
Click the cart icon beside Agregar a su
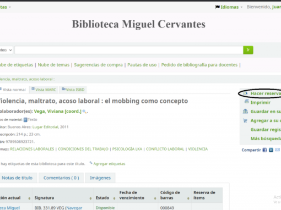245,120
